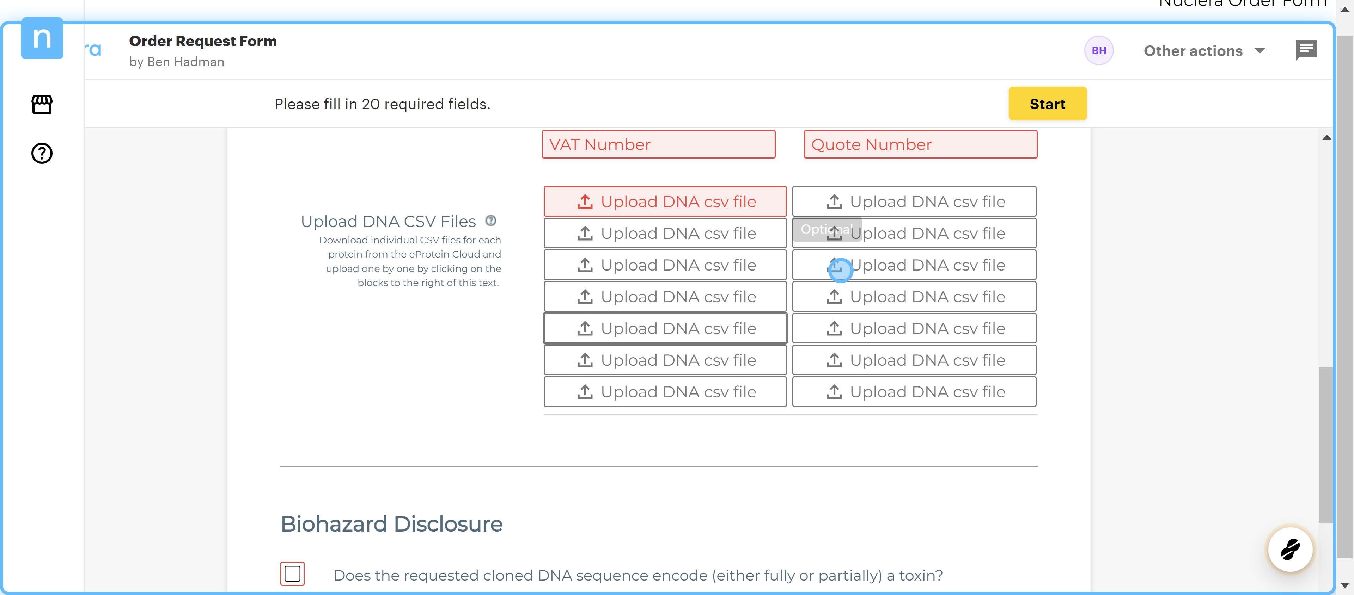Click the Order Request Form title
This screenshot has height=595, width=1354.
203,41
